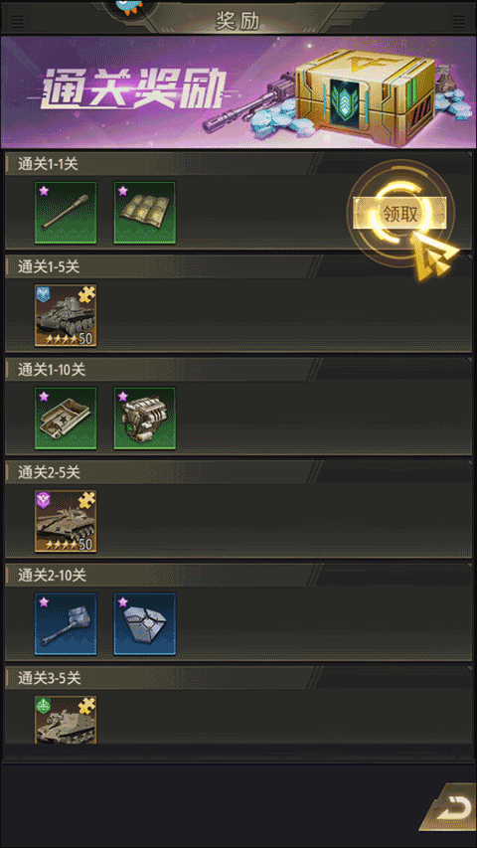Viewport: 477px width, 848px height.
Task: Select the blue armor shield reward in 通关2-10关
Action: click(144, 623)
